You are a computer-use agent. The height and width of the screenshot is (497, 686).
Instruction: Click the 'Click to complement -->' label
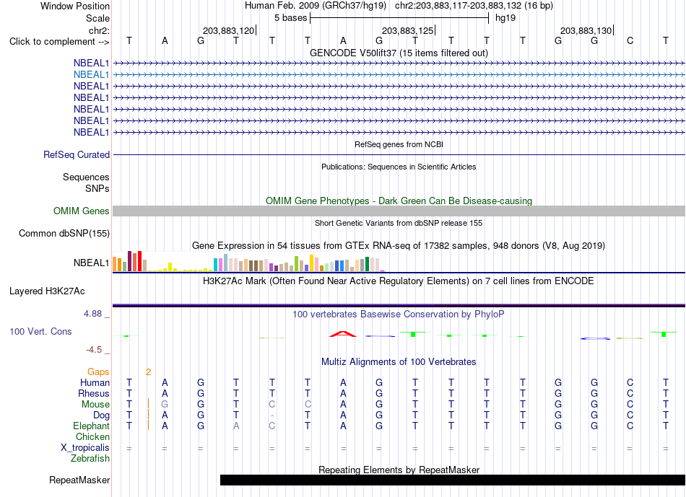[59, 42]
